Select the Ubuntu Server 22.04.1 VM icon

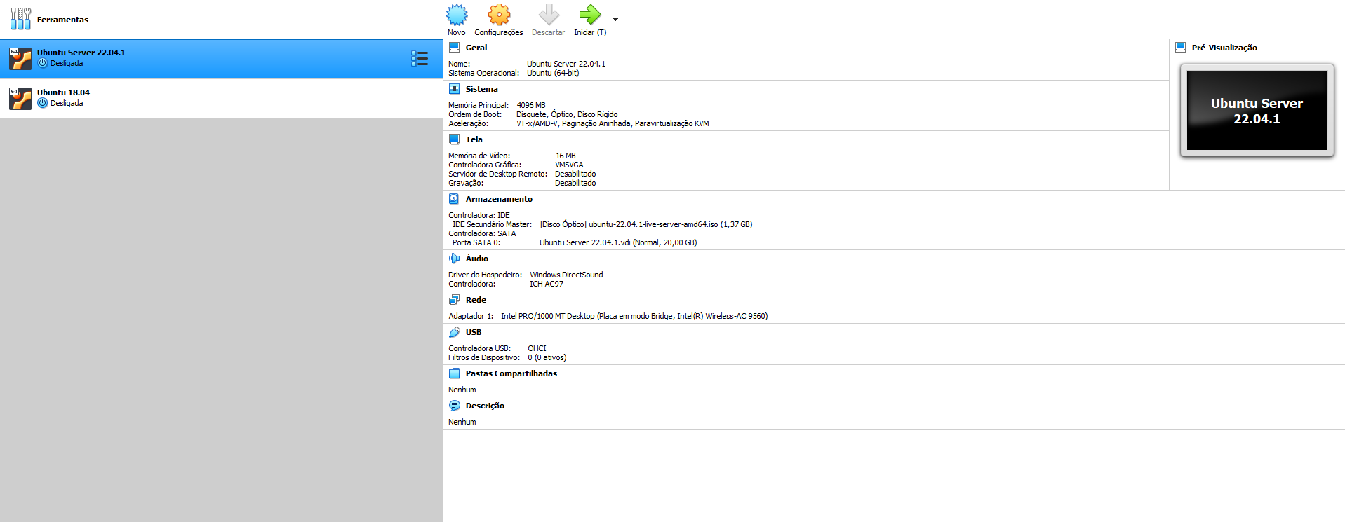coord(20,59)
